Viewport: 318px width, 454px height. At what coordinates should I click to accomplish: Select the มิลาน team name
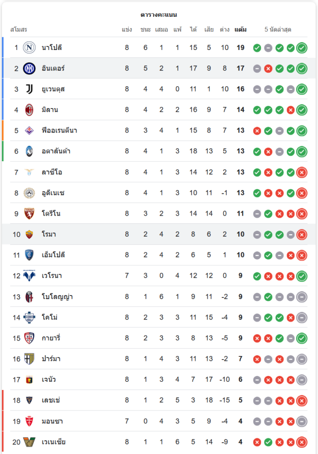point(50,110)
